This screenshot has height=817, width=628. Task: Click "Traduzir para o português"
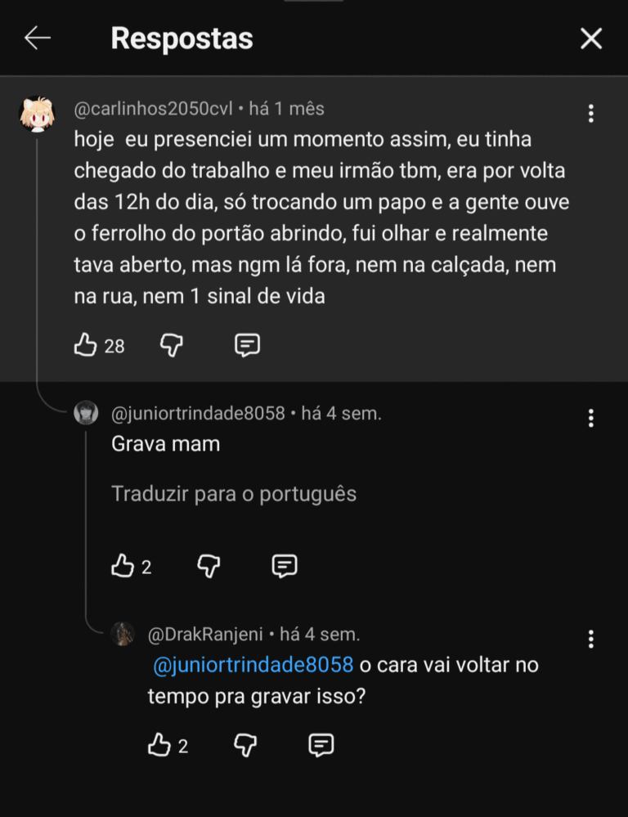tap(234, 494)
